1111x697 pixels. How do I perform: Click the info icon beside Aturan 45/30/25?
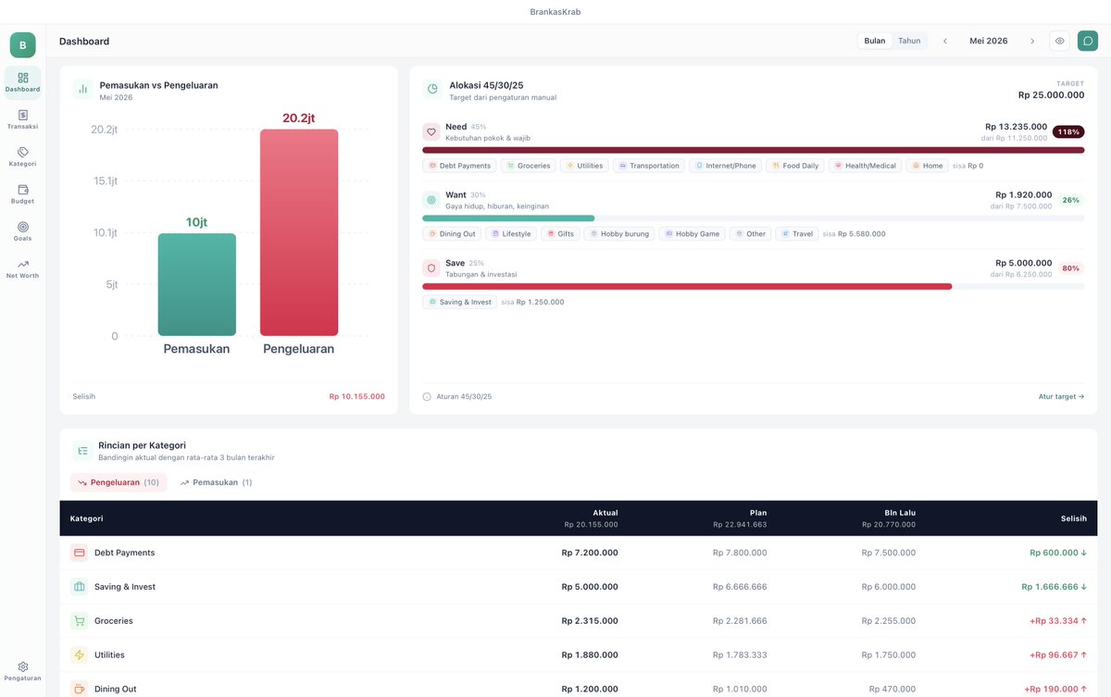pyautogui.click(x=427, y=396)
